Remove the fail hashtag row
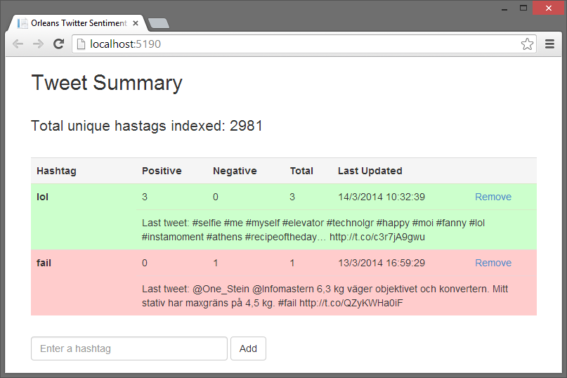 click(x=493, y=263)
